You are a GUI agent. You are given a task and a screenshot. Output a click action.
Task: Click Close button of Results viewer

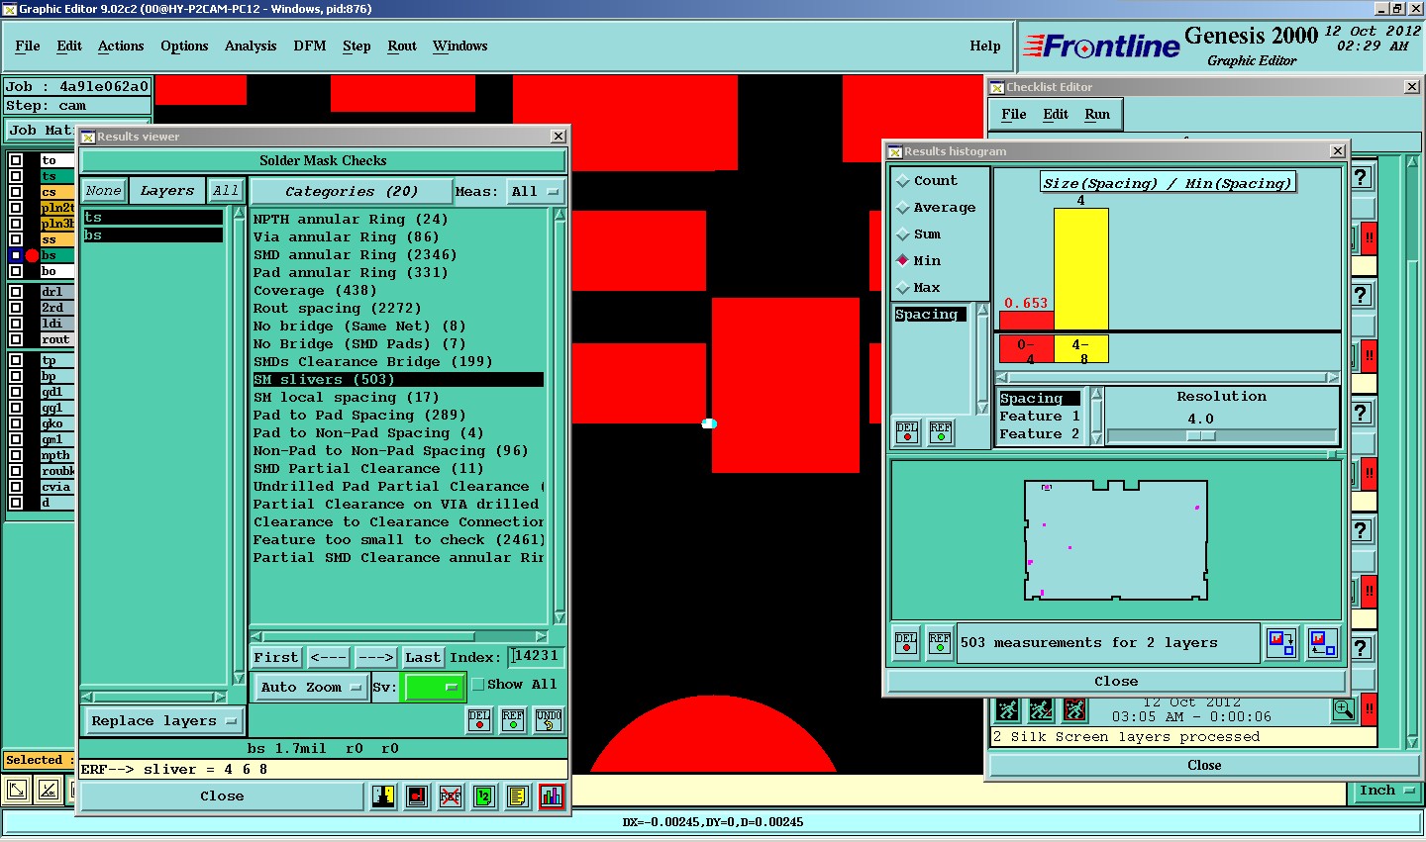222,796
